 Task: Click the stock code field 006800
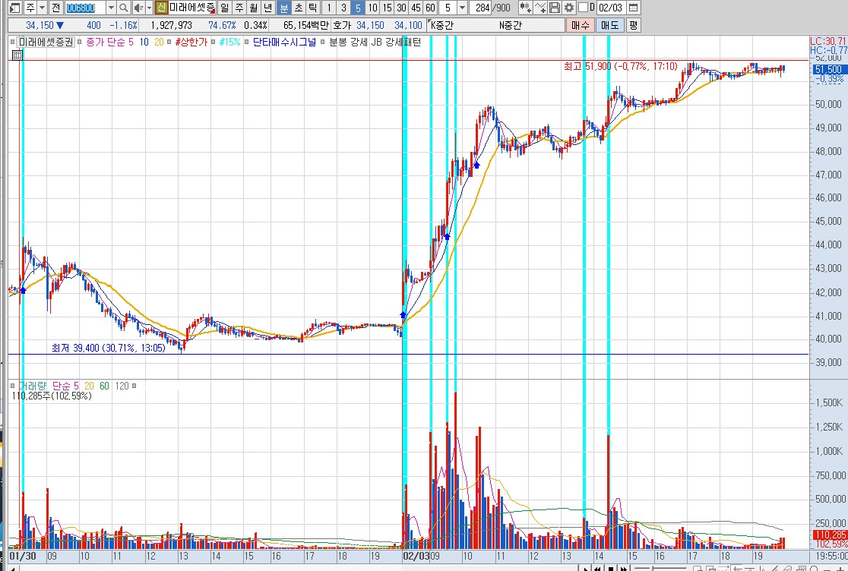tap(85, 8)
